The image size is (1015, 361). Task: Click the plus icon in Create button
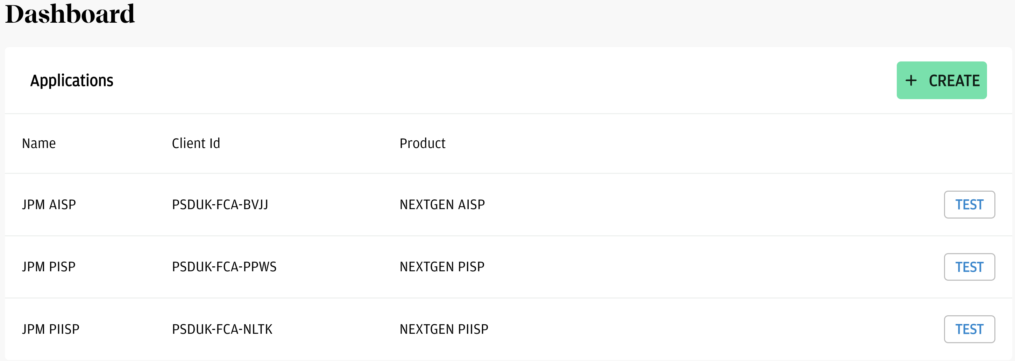910,81
